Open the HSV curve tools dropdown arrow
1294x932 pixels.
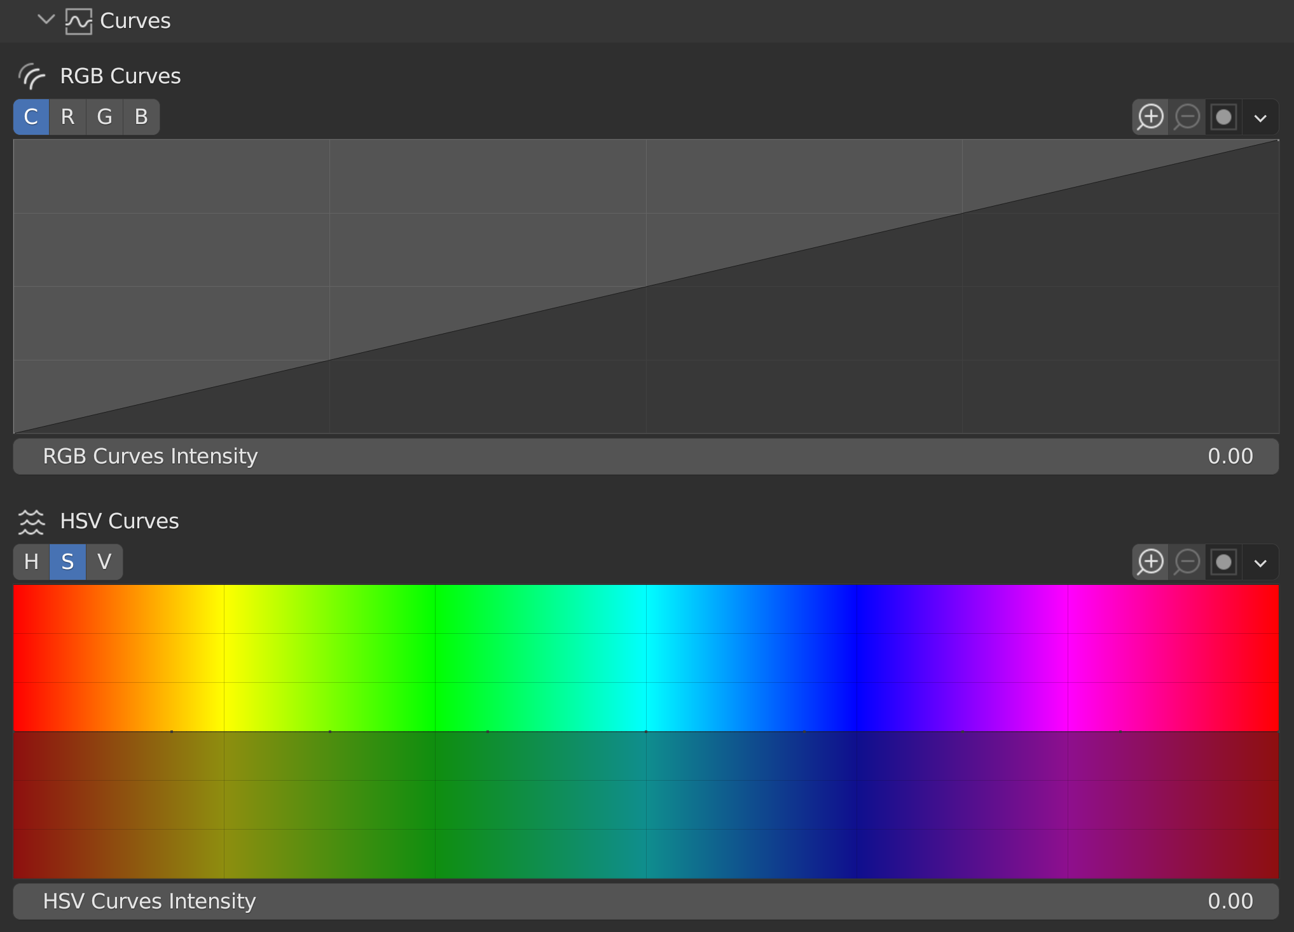(x=1260, y=563)
